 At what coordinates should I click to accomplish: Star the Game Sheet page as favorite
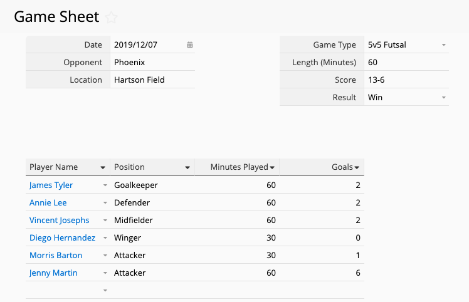pyautogui.click(x=111, y=18)
